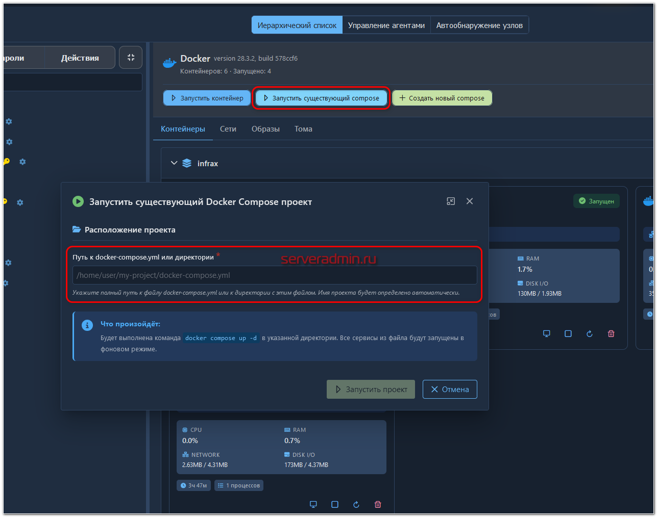Screen dimensions: 657x517
Task: Click the Запустить контейнер button
Action: [207, 98]
